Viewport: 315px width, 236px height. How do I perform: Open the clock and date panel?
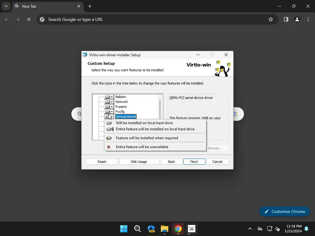point(293,229)
